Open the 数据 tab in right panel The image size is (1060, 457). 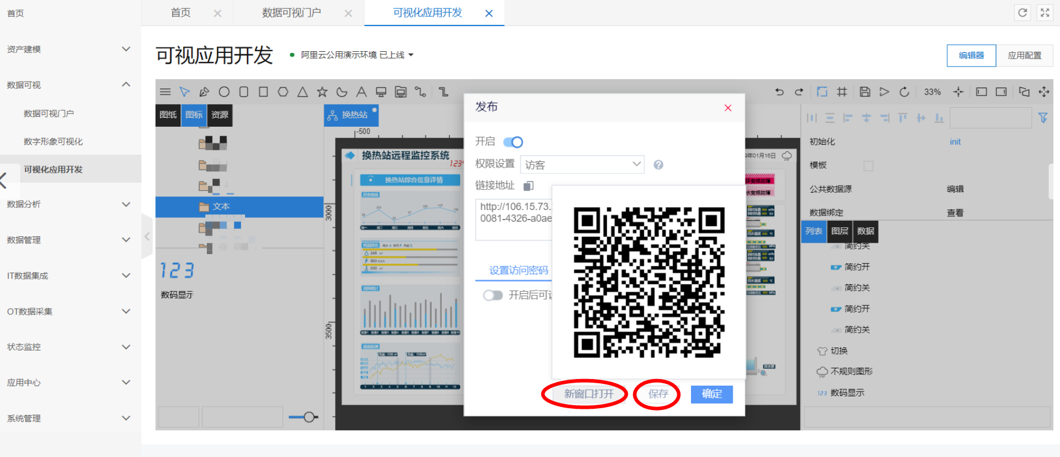(866, 231)
